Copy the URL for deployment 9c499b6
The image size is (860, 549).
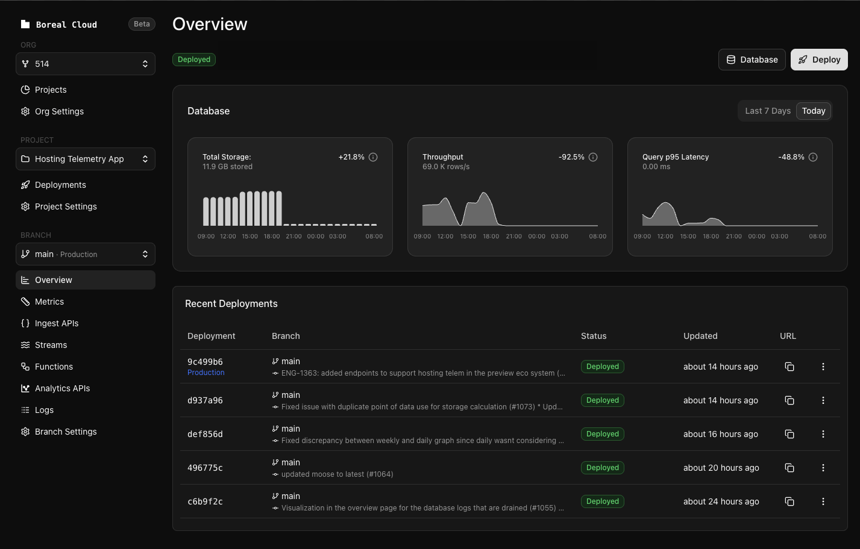(789, 366)
